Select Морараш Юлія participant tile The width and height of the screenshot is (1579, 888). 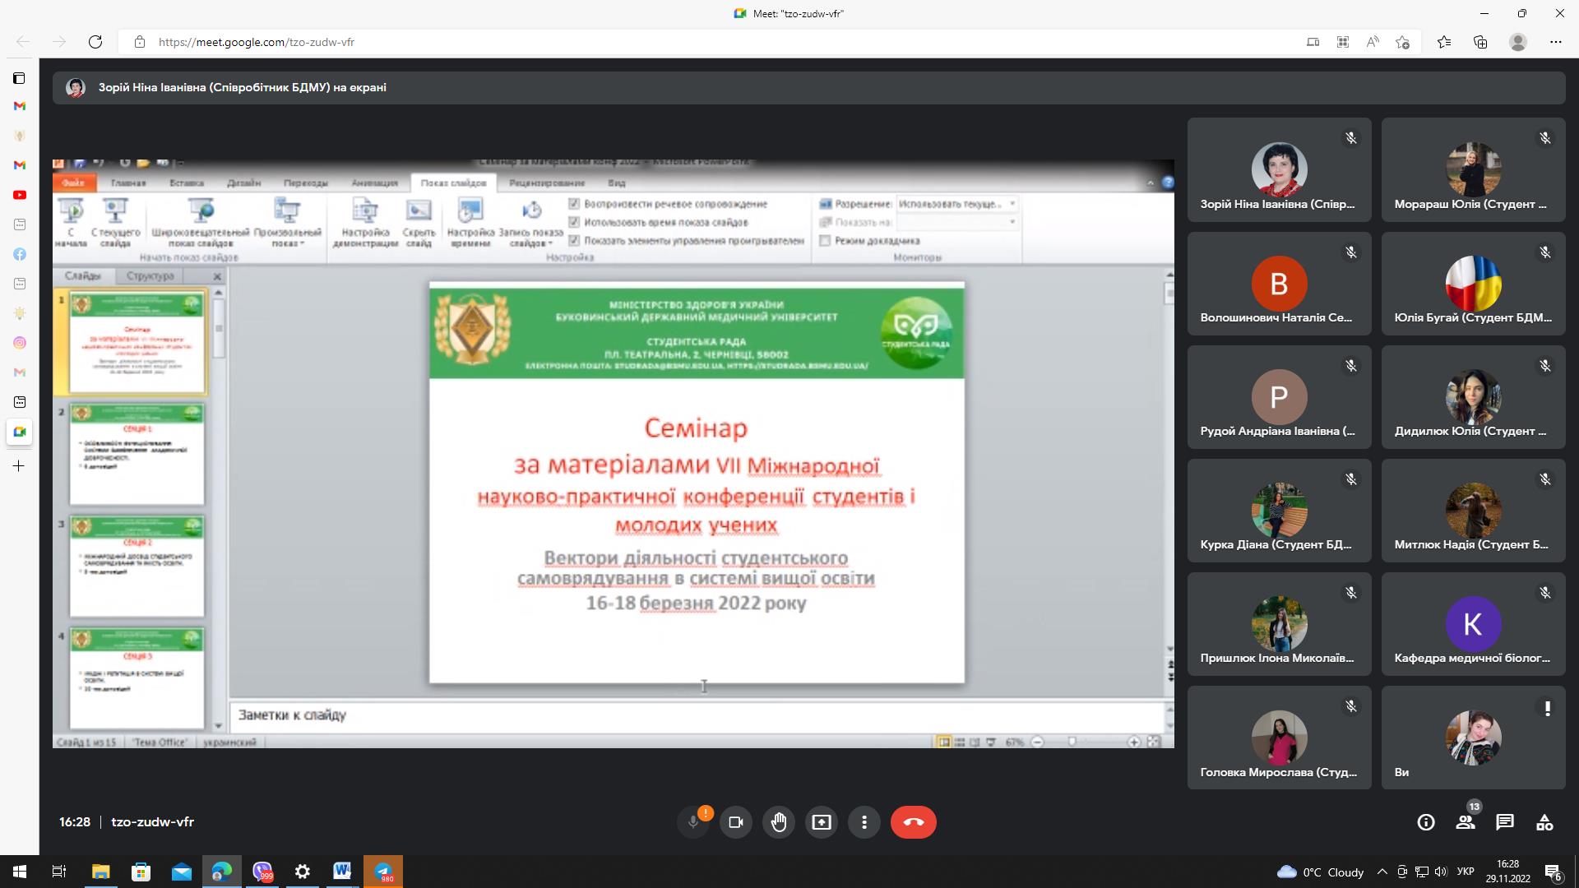coord(1473,170)
